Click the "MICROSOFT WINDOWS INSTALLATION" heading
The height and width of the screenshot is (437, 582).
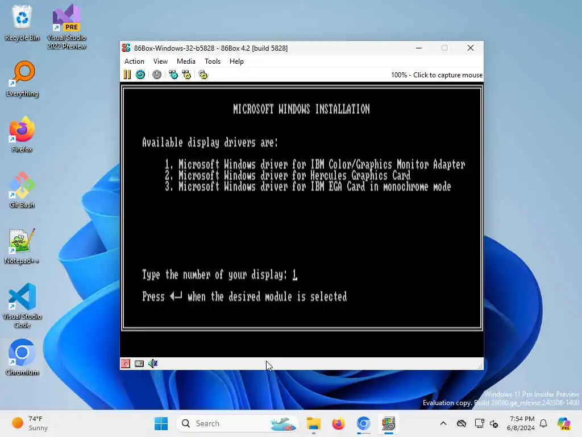301,109
